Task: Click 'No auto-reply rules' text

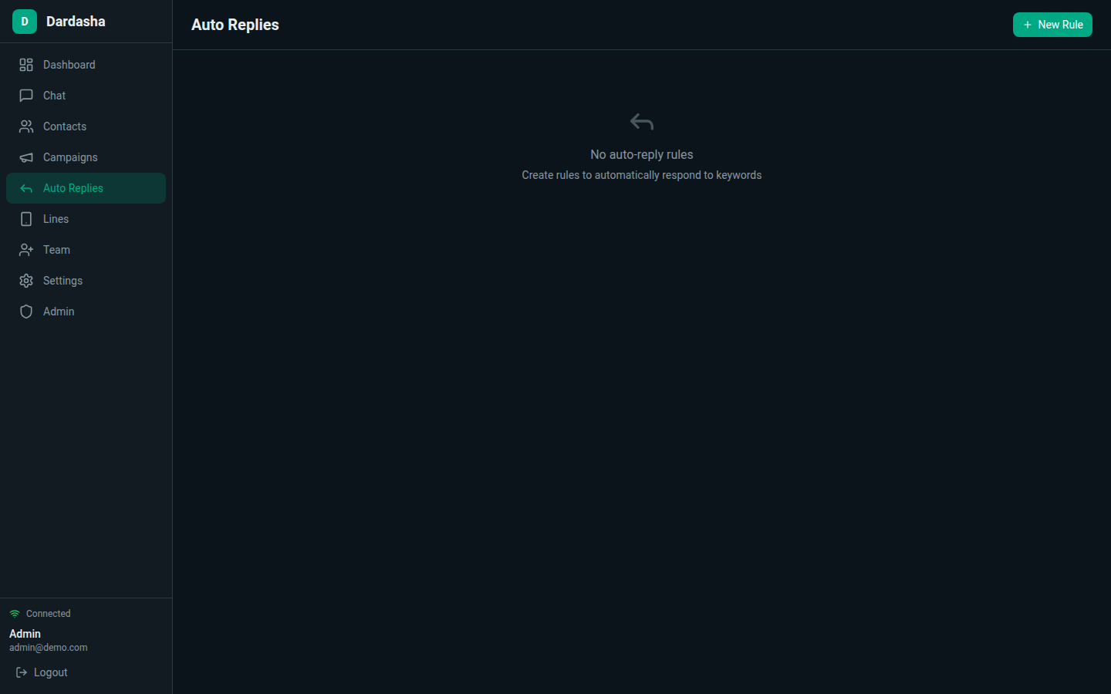Action: 642,154
